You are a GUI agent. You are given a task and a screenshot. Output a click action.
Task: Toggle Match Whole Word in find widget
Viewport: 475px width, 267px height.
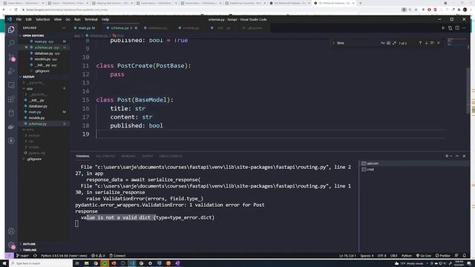(x=388, y=43)
